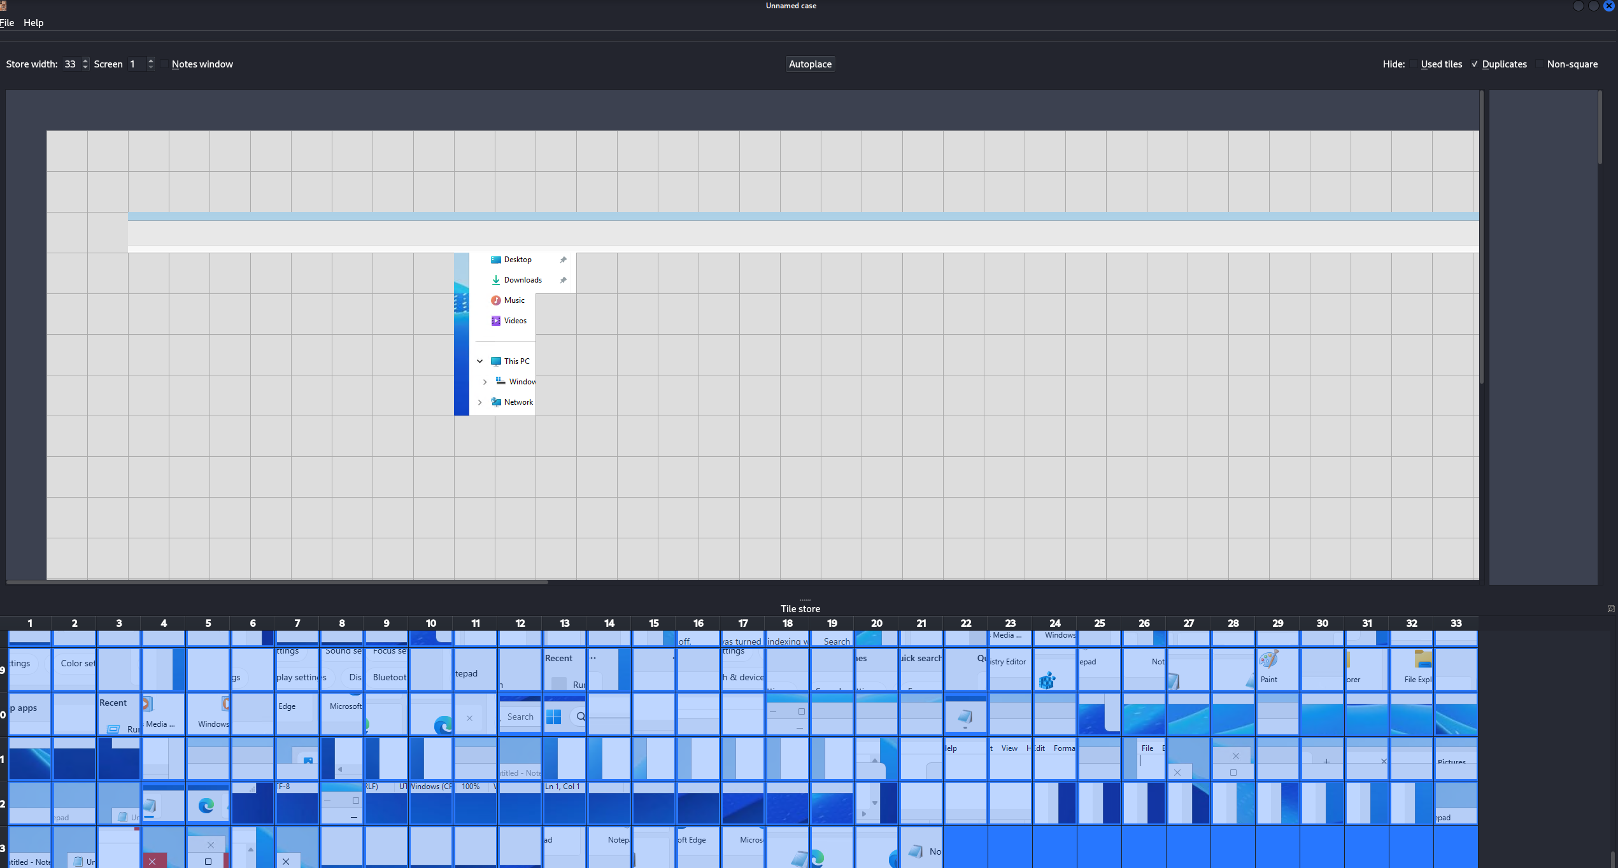Increase Store width with the up arrow
Screen dimensions: 1618x868
coord(85,60)
